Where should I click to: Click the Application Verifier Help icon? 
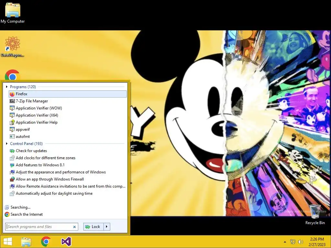point(12,122)
